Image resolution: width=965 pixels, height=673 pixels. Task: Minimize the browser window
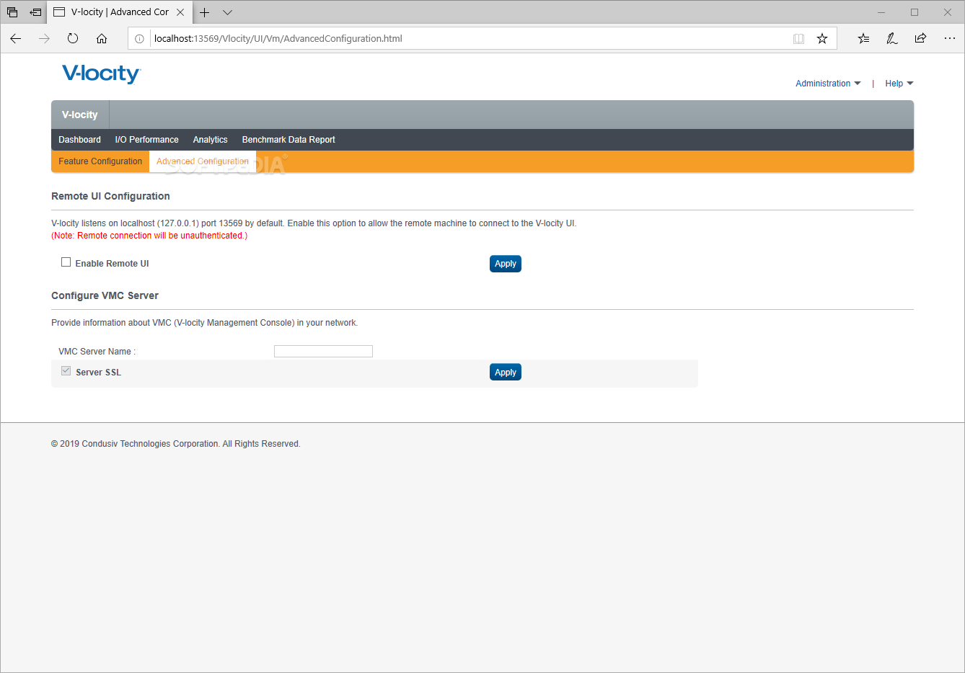coord(881,12)
